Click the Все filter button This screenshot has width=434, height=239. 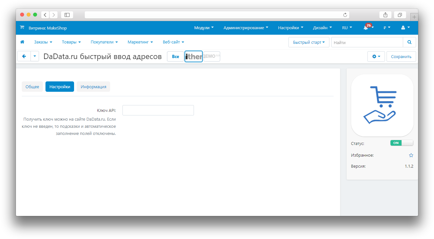tap(175, 56)
